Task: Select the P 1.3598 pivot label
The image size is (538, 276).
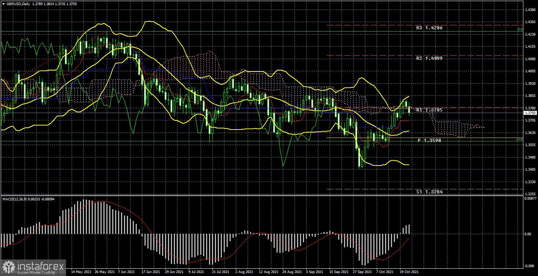Action: pyautogui.click(x=429, y=141)
